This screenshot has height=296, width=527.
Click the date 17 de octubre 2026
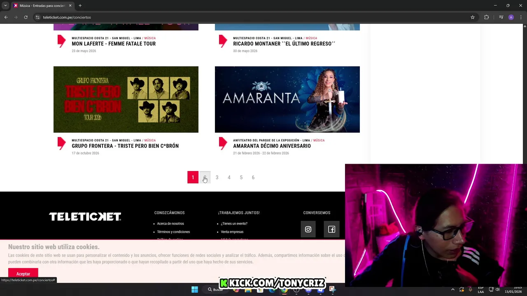coord(85,153)
